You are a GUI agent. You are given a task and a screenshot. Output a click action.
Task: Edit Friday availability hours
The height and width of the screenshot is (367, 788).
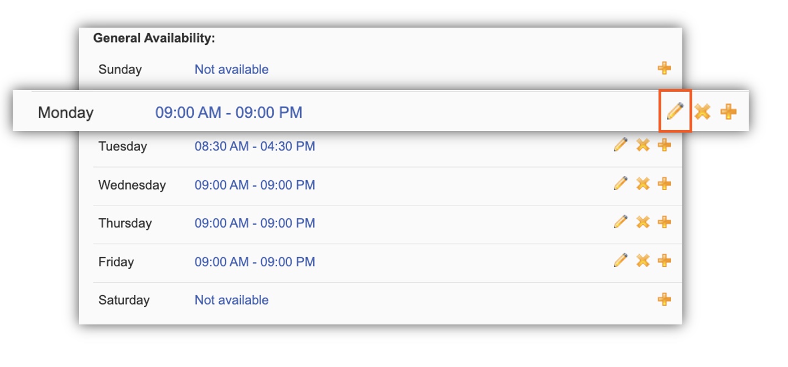tap(621, 260)
